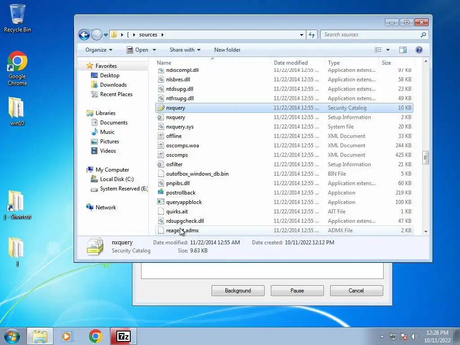Open Local Disk (C:)

point(117,179)
